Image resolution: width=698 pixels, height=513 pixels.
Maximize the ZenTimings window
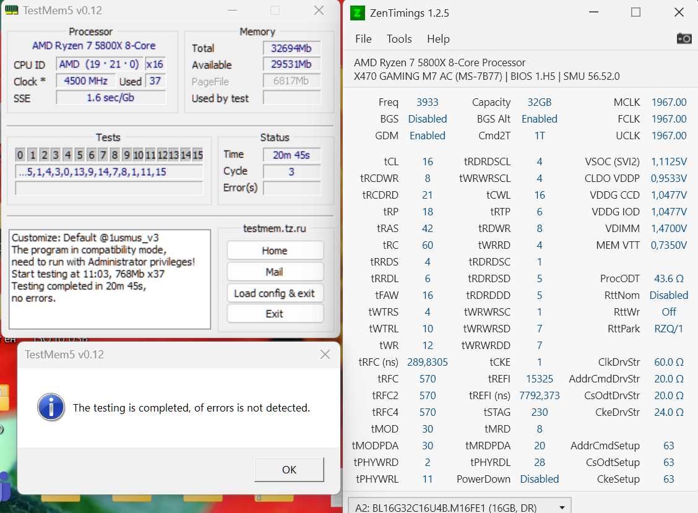coord(636,12)
